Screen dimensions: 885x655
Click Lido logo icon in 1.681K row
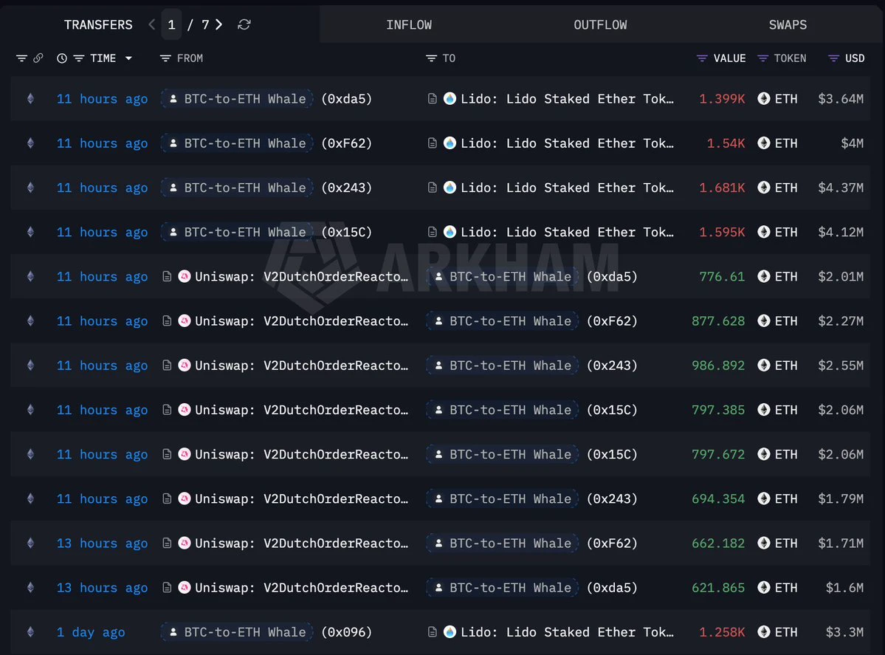click(450, 188)
